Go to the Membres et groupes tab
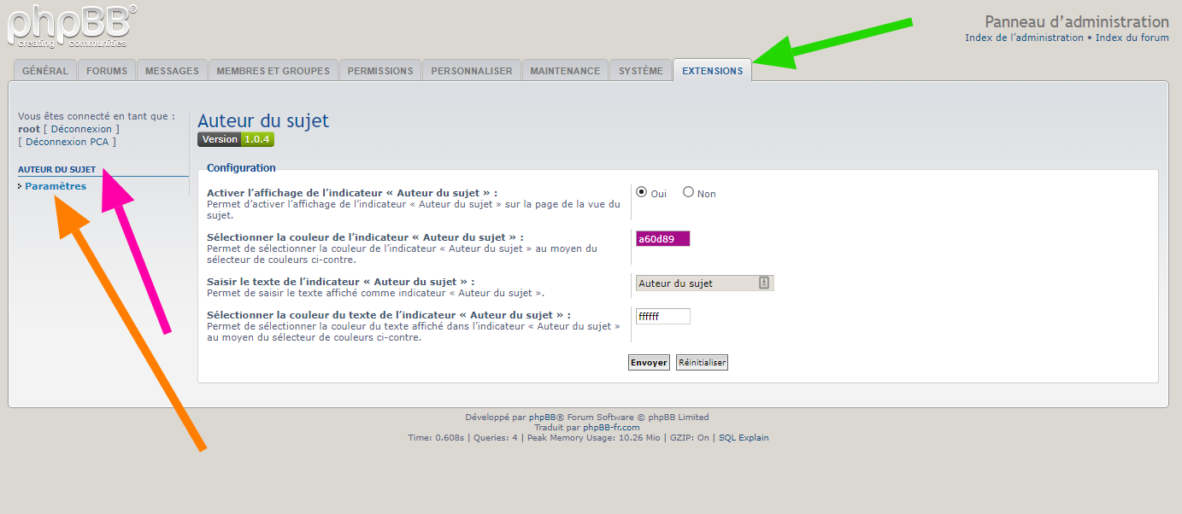The image size is (1182, 514). [x=273, y=71]
